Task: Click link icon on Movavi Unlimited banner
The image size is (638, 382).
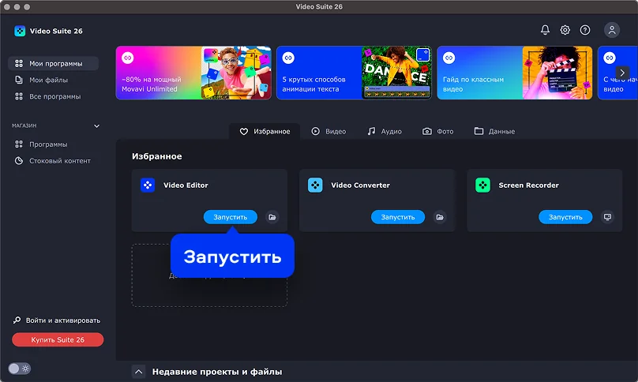Action: (128, 58)
